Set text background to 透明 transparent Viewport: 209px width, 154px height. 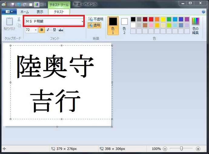tap(94, 25)
